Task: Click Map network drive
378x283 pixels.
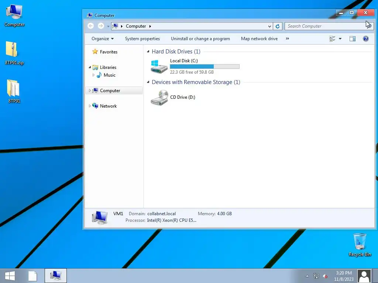Action: coord(259,38)
